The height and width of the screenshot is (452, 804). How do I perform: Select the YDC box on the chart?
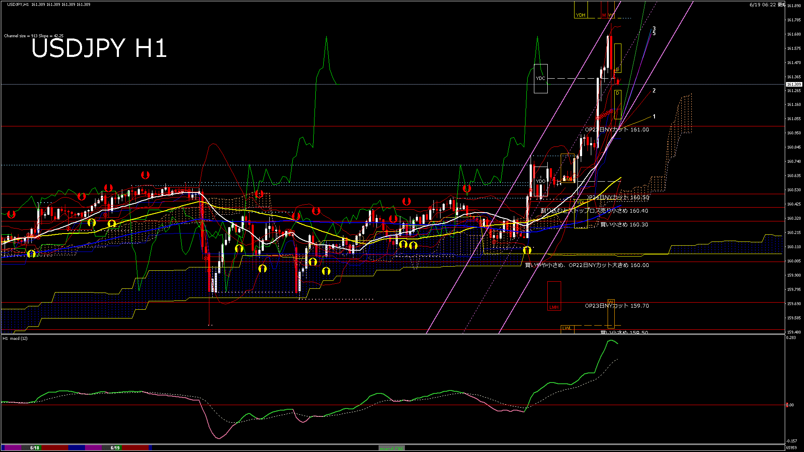coord(541,79)
